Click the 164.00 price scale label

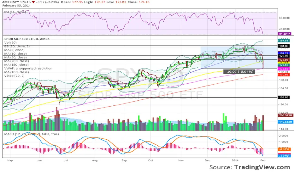[284, 88]
